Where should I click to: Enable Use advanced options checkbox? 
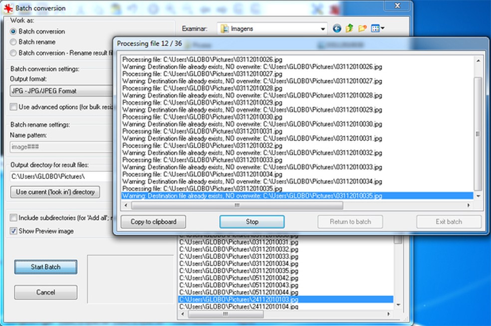pos(13,107)
